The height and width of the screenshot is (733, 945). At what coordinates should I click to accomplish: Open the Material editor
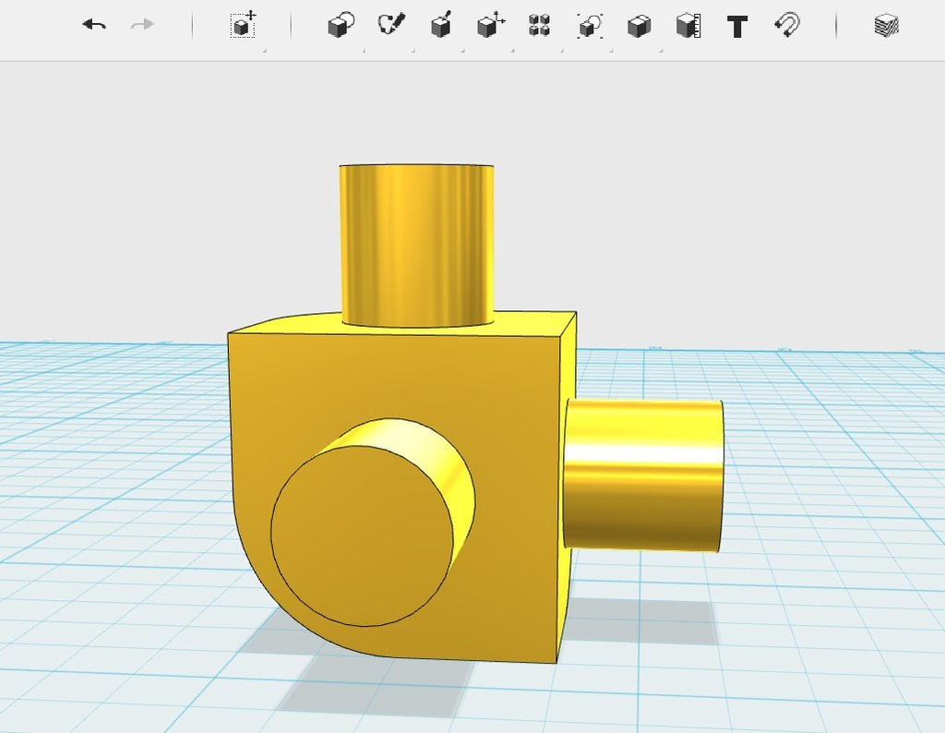(886, 26)
